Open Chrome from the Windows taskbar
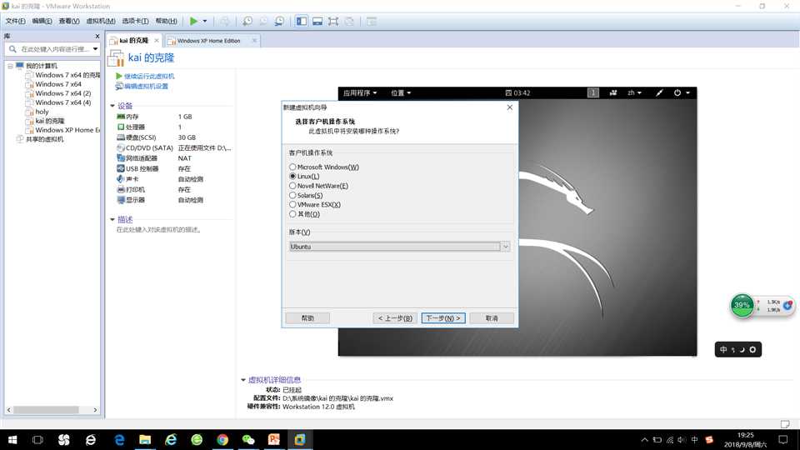800x450 pixels. click(222, 439)
